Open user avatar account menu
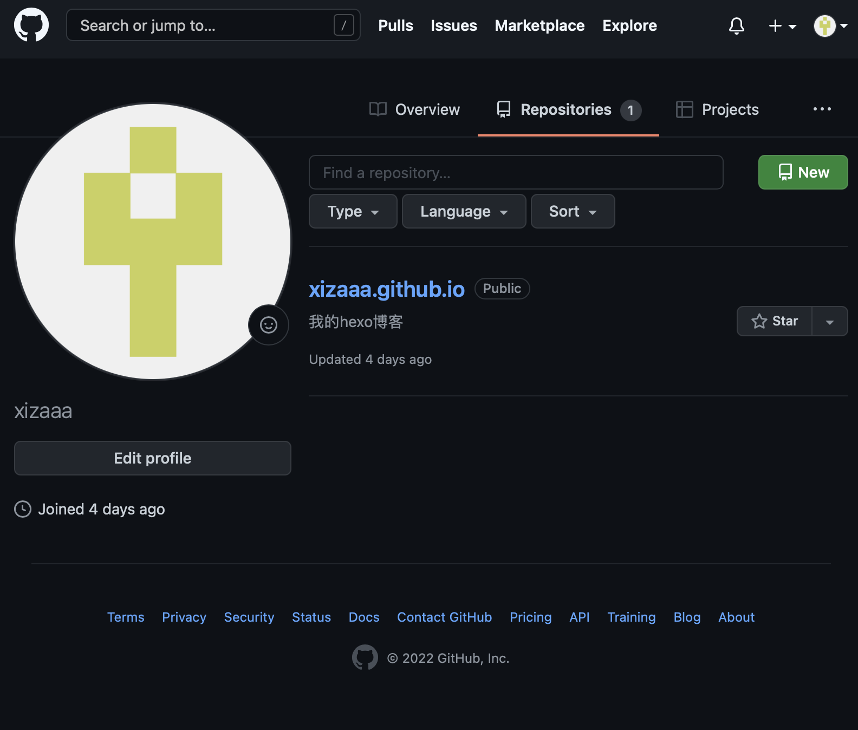The width and height of the screenshot is (858, 730). point(831,25)
